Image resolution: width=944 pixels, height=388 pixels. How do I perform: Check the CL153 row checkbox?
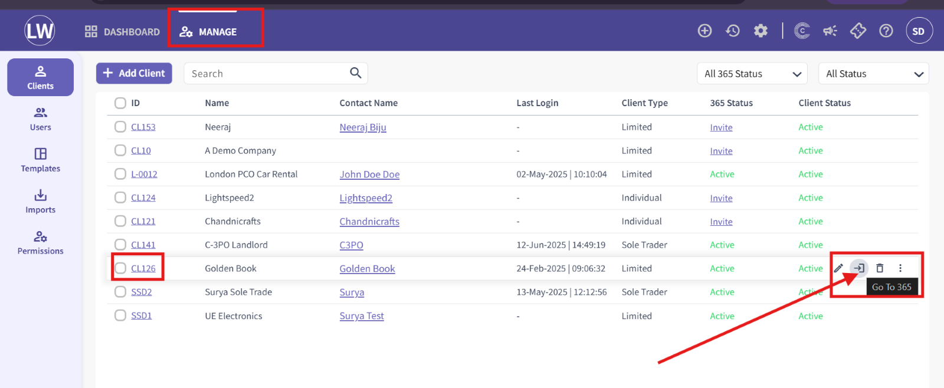tap(120, 127)
